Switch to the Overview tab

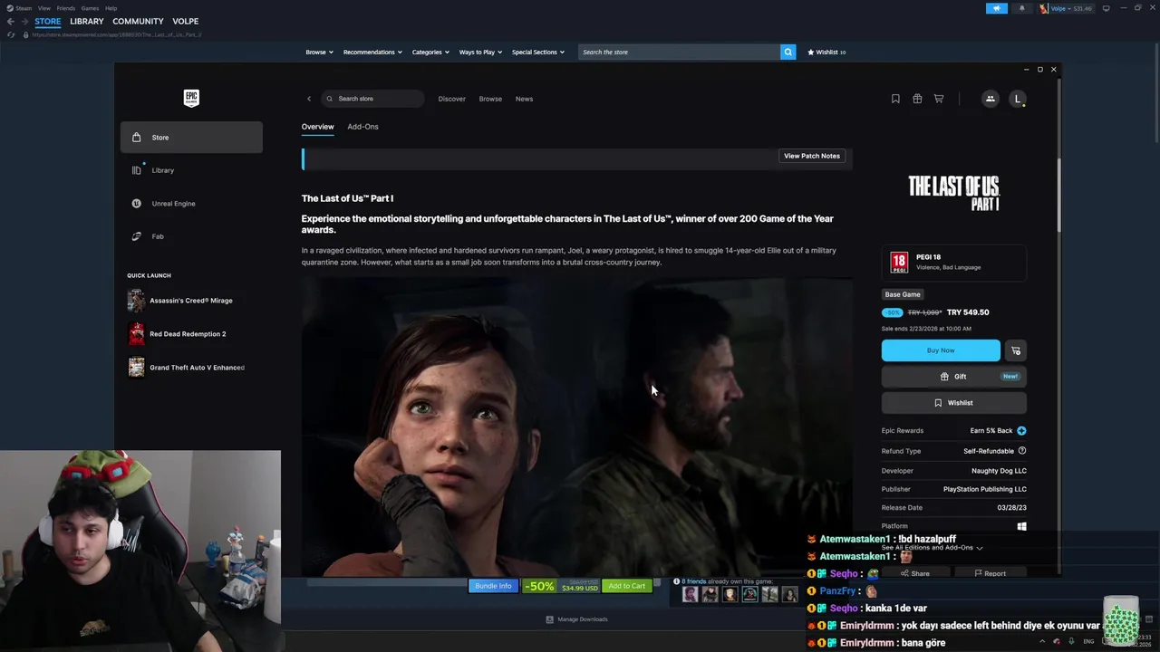coord(317,127)
